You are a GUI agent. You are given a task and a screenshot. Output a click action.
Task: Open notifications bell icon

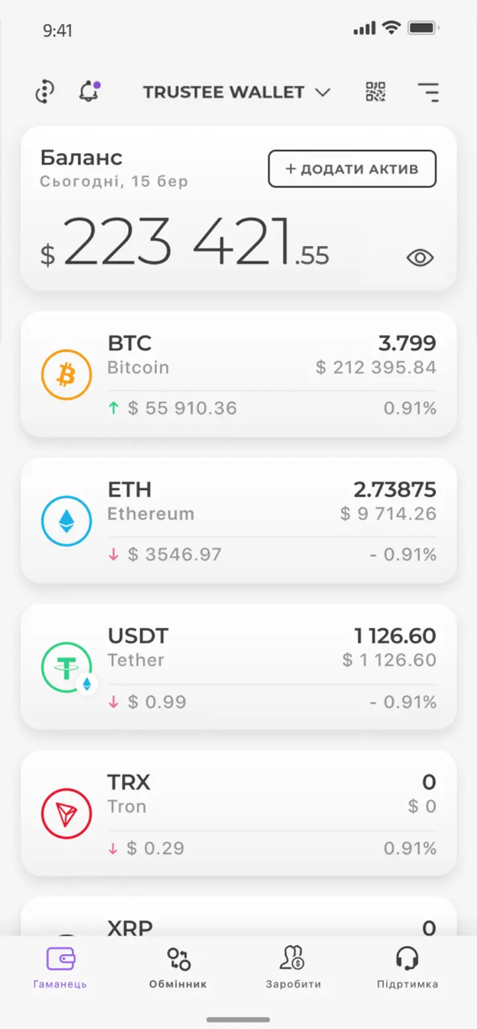pyautogui.click(x=89, y=91)
